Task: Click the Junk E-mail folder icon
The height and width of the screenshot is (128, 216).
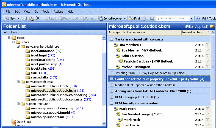Action: 14,122
